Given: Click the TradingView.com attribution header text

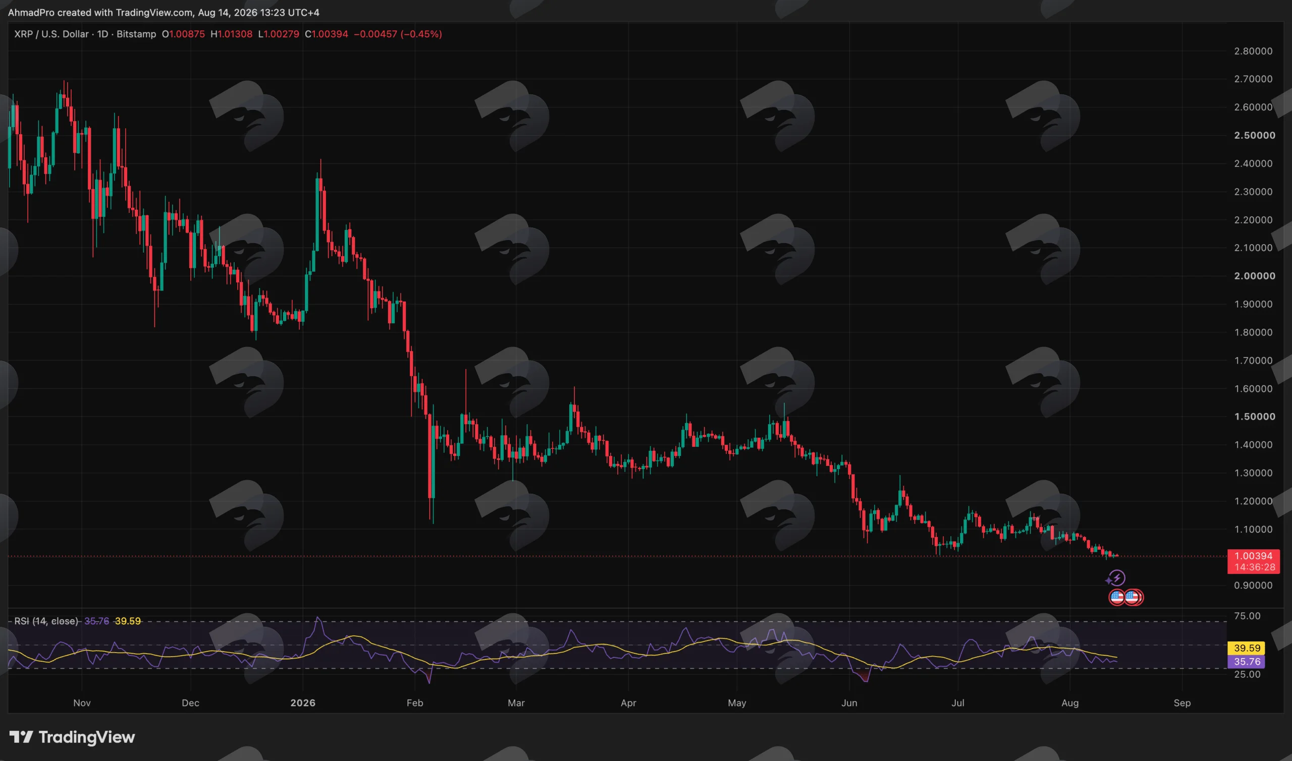Looking at the screenshot, I should pos(164,12).
